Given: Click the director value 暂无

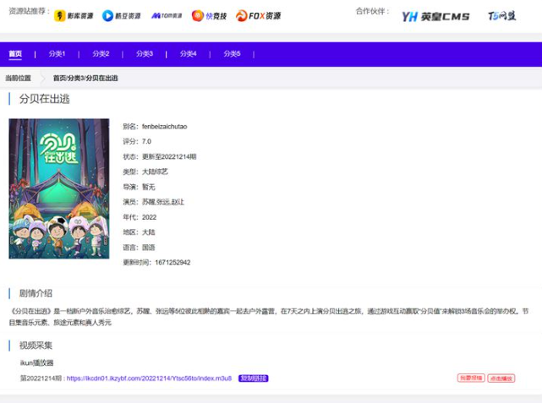Looking at the screenshot, I should [149, 188].
